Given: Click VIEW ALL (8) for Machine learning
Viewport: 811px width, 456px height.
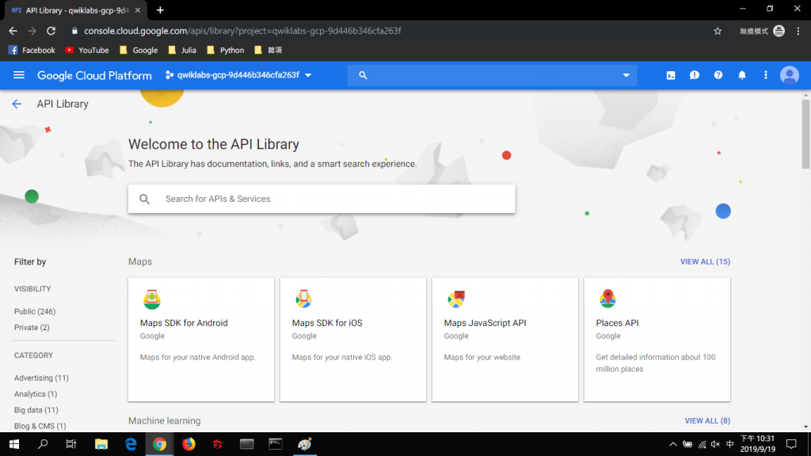Looking at the screenshot, I should click(707, 421).
